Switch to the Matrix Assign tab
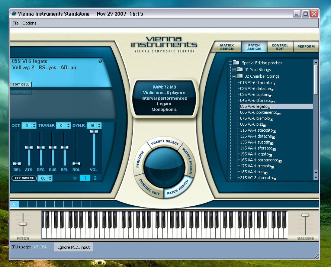331x267 pixels. pos(227,47)
